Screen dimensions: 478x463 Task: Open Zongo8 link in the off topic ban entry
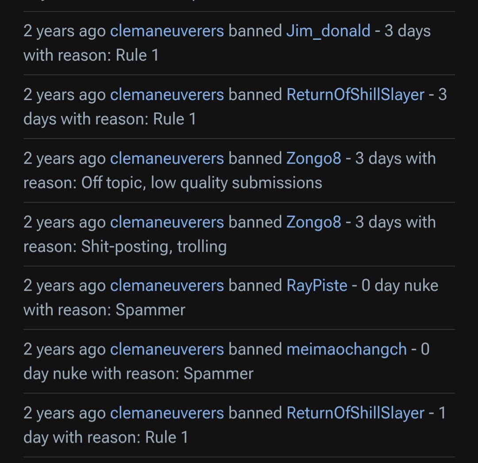(x=314, y=158)
